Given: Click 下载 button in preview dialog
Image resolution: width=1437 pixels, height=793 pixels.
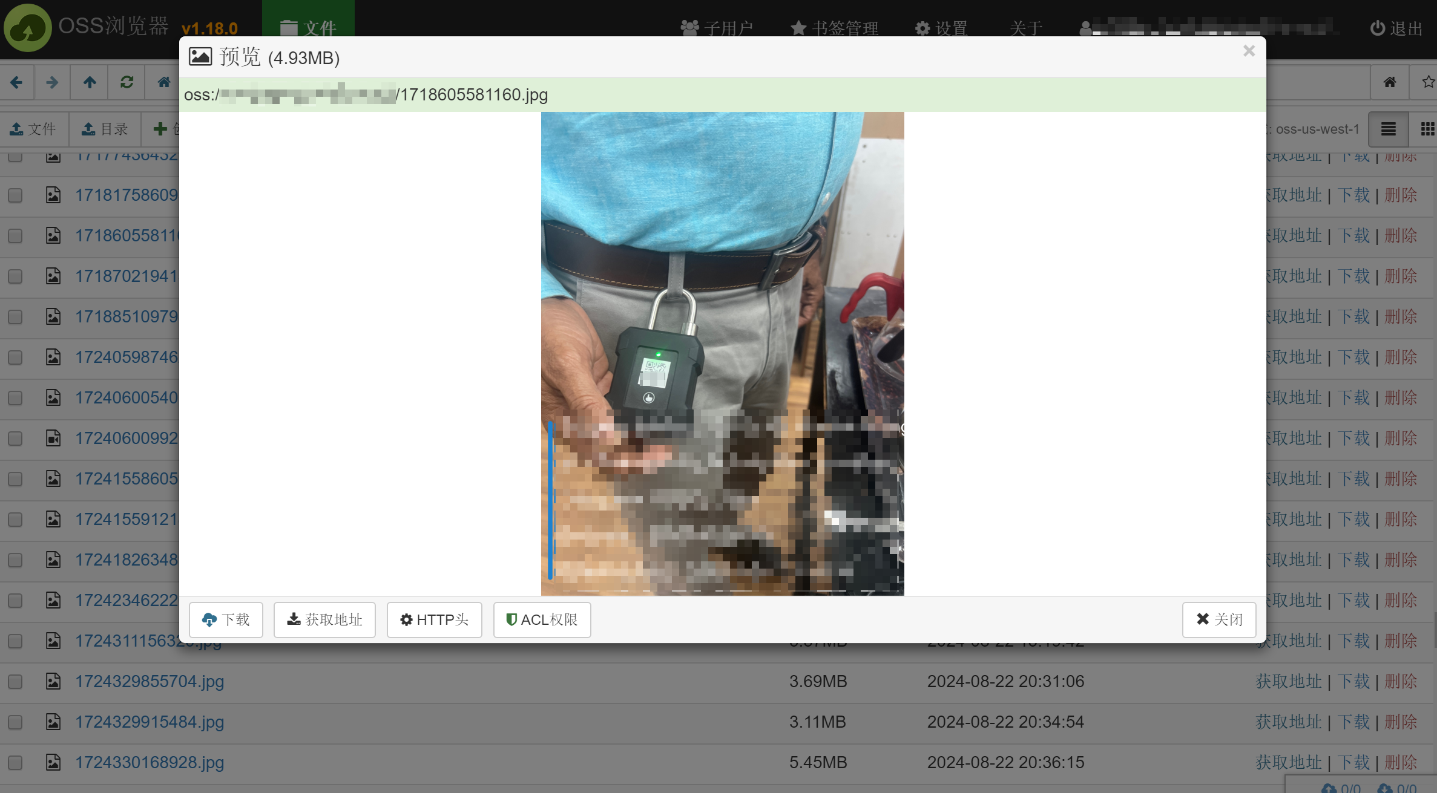Looking at the screenshot, I should pyautogui.click(x=226, y=619).
